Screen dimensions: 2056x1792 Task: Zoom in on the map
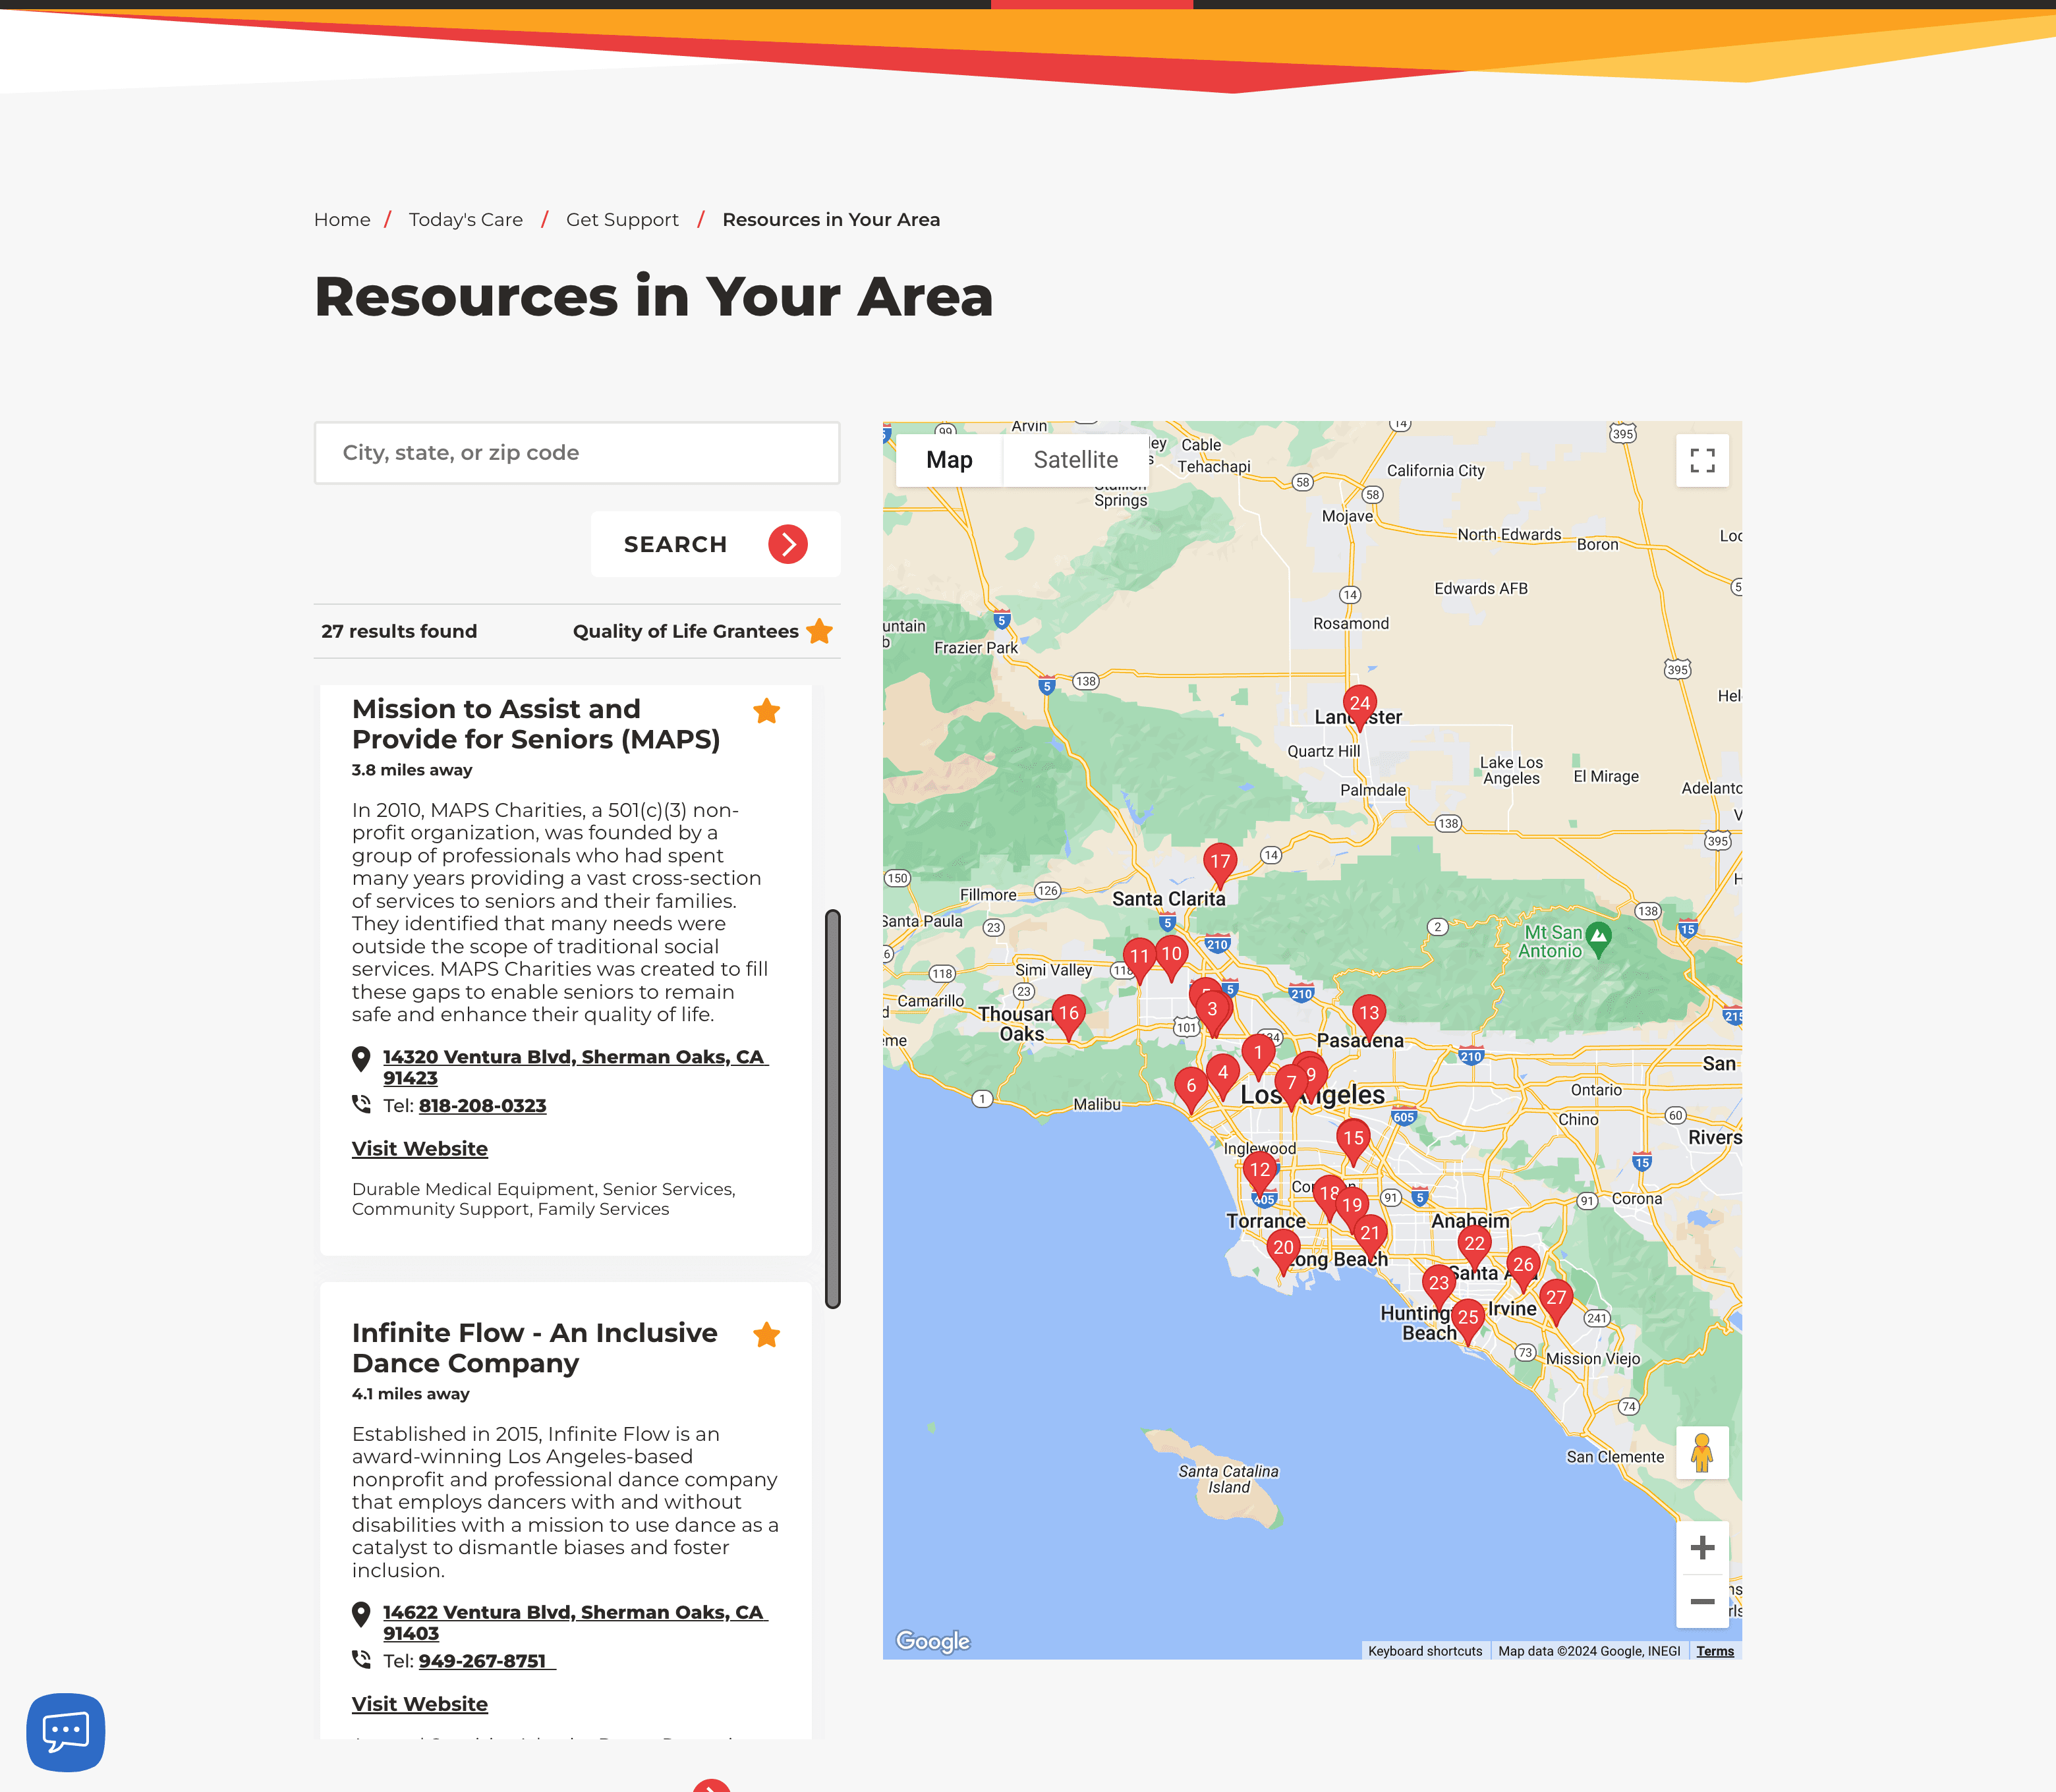[x=1702, y=1548]
